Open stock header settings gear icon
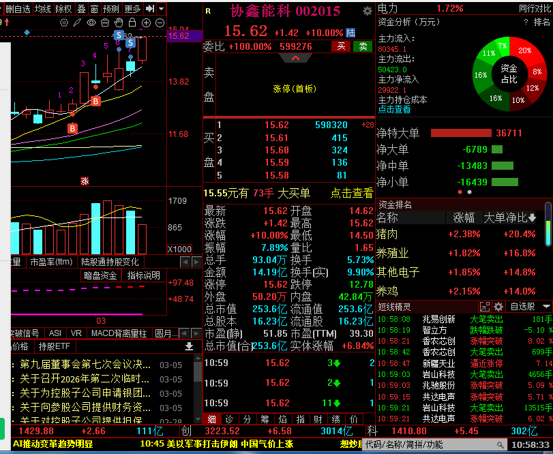The height and width of the screenshot is (454, 553). (x=368, y=12)
